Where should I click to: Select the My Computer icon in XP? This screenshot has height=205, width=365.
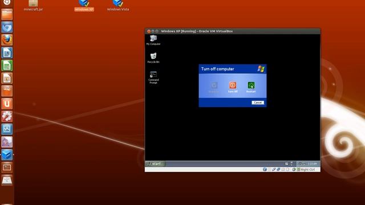[x=153, y=40]
